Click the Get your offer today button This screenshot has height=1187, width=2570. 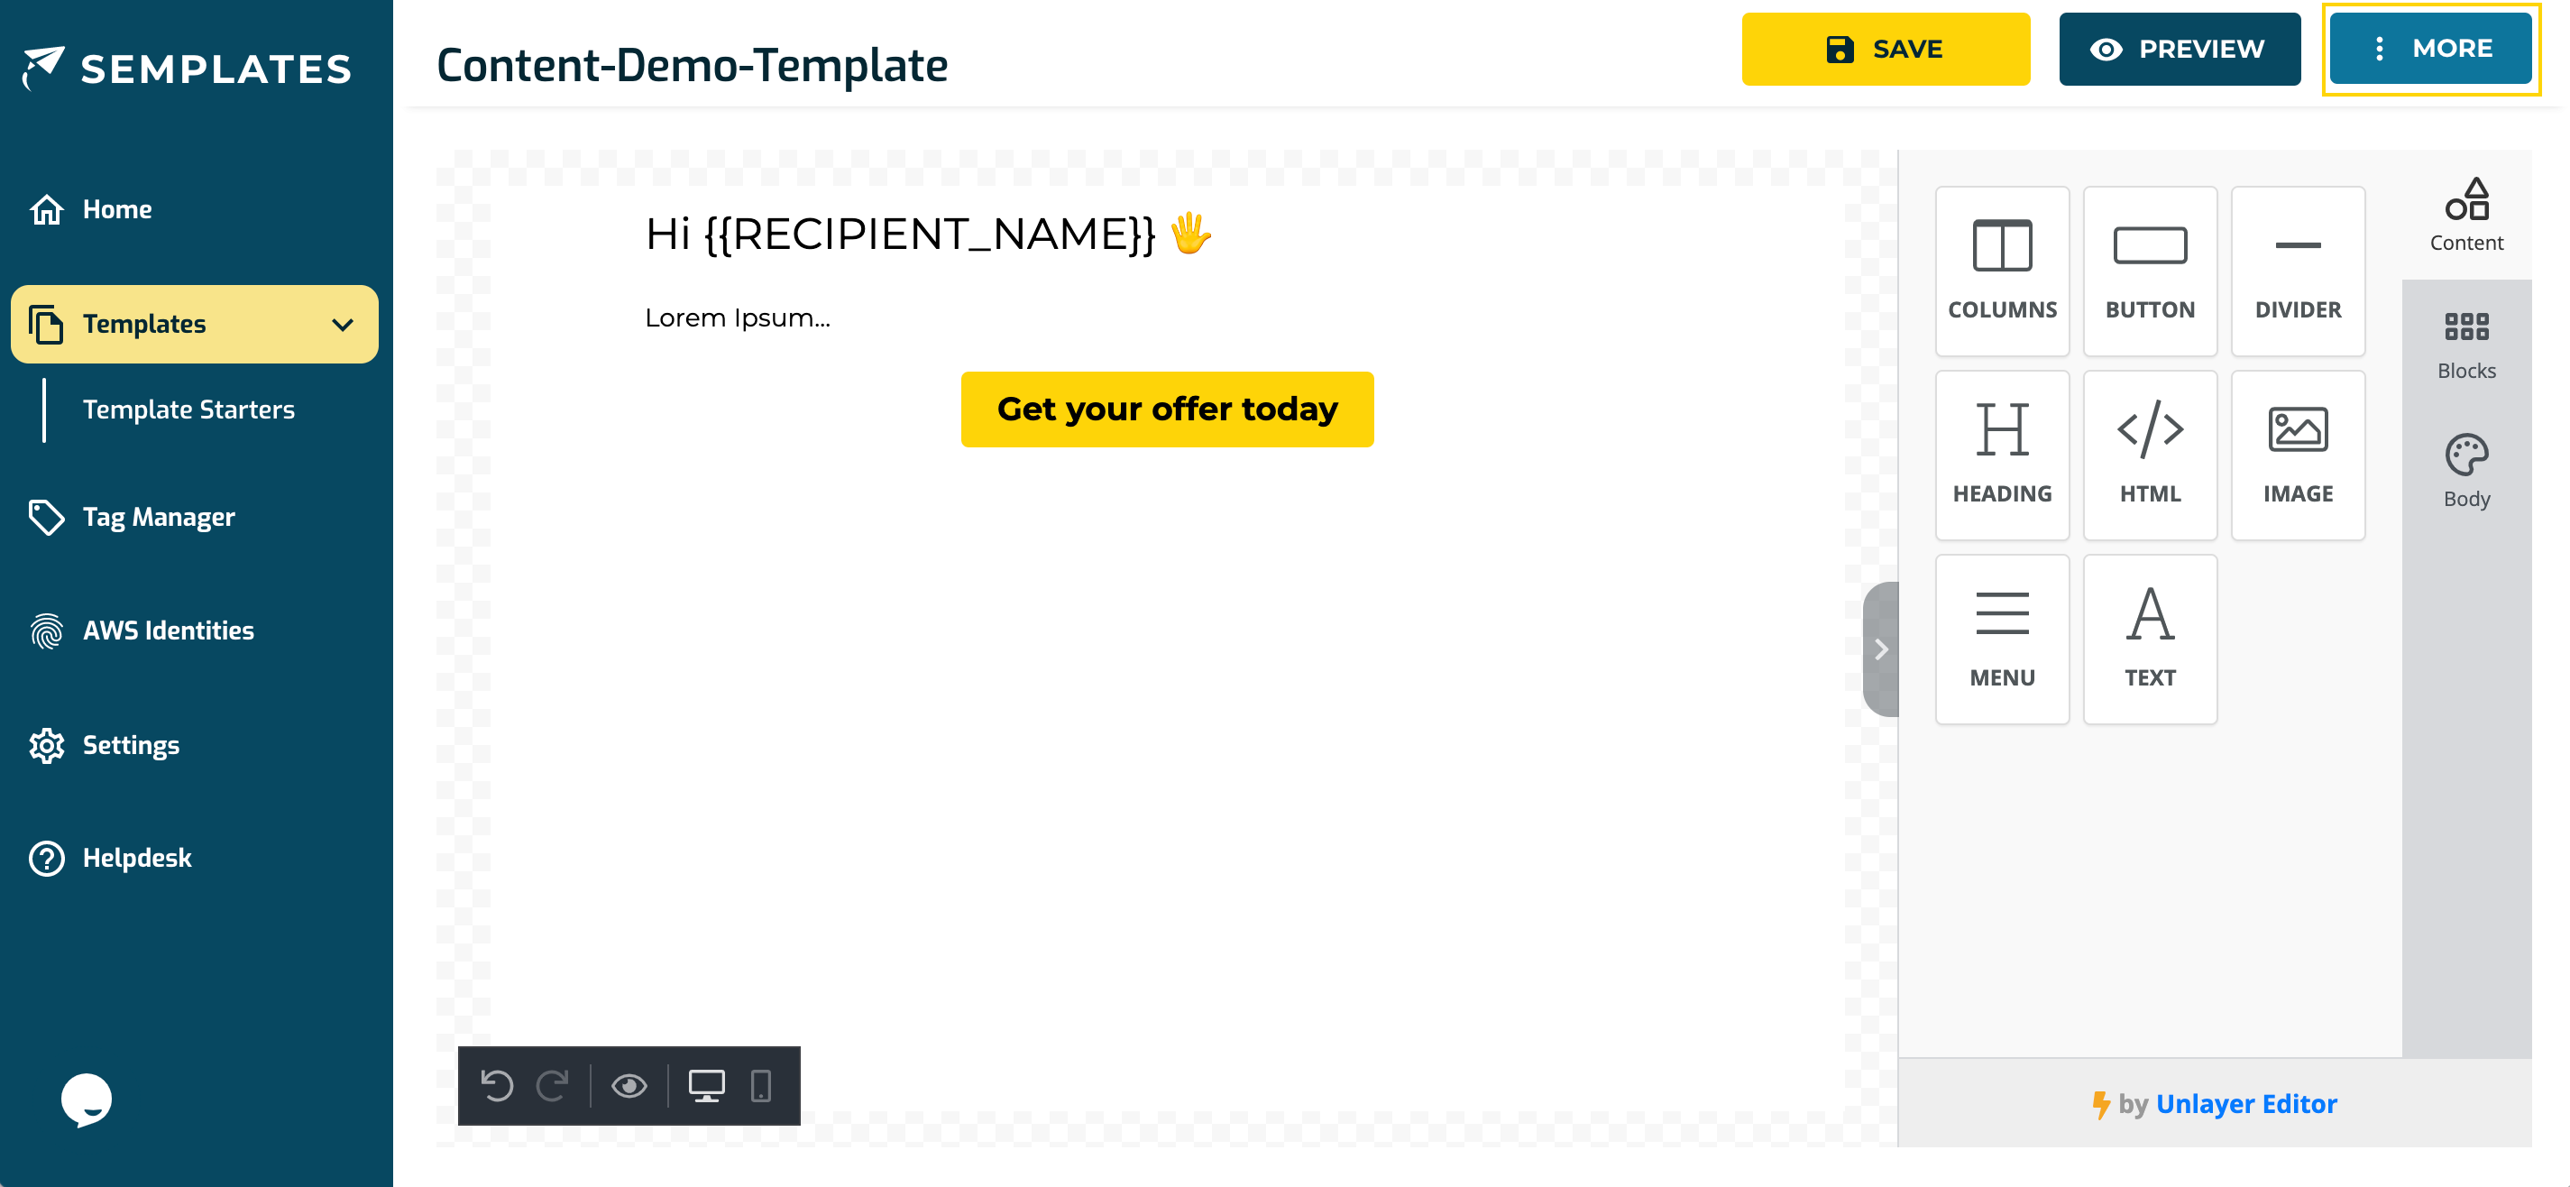click(x=1167, y=409)
